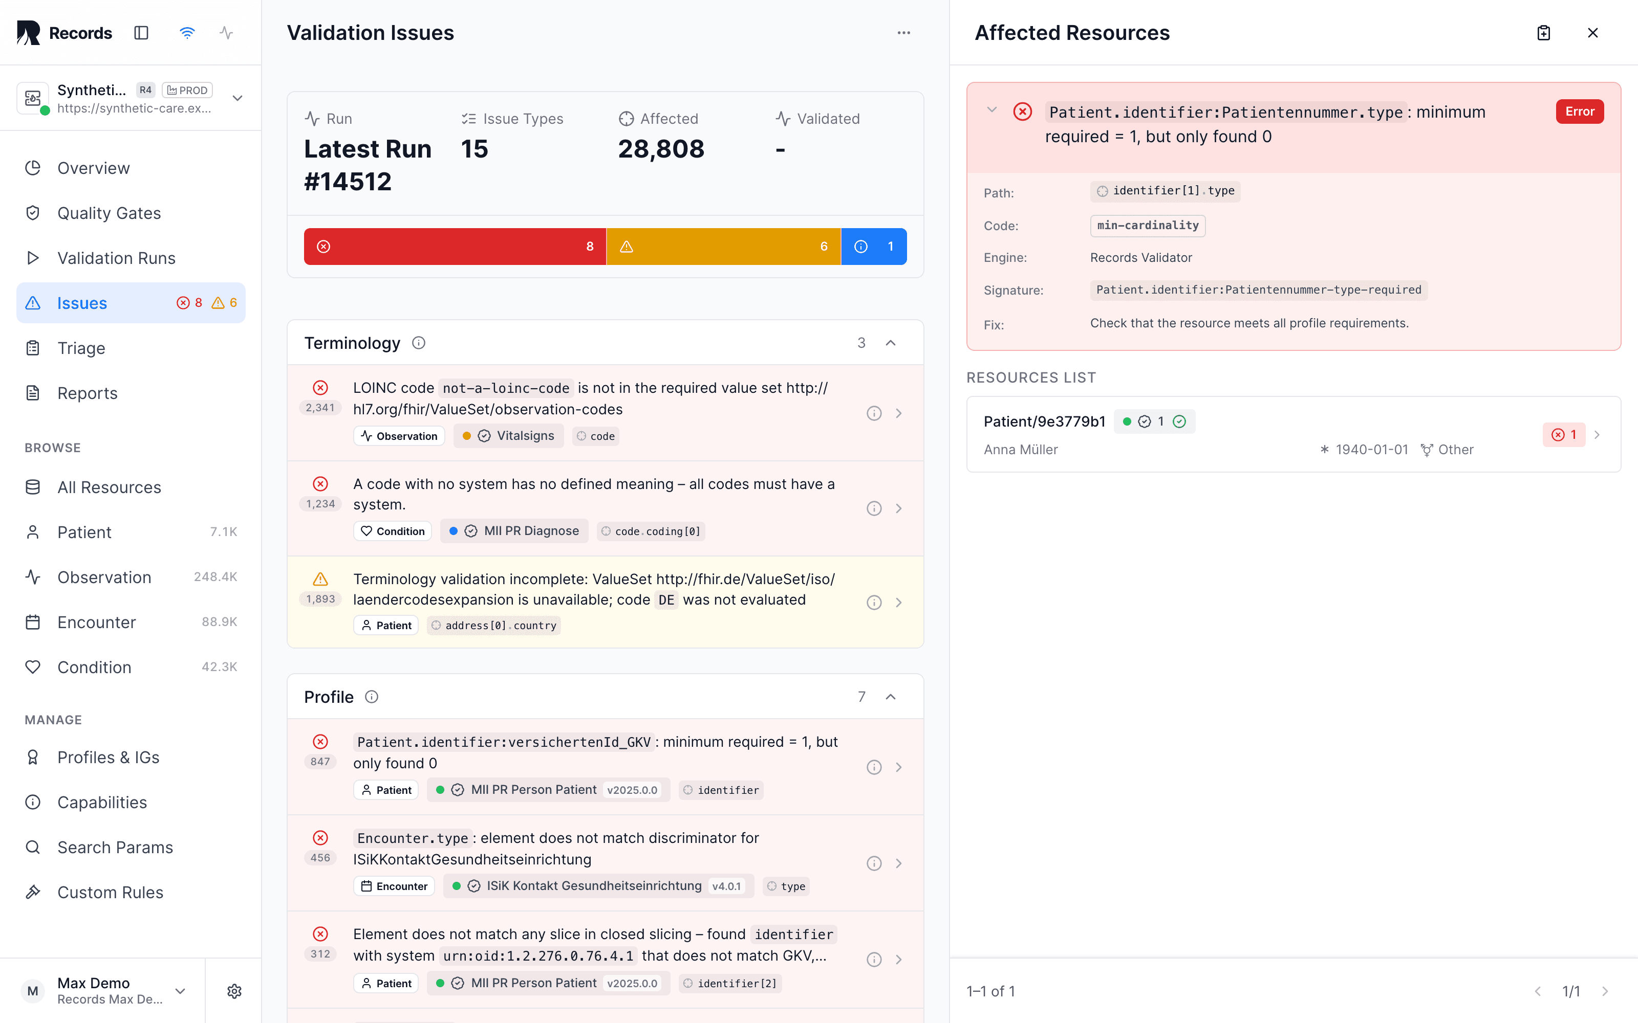Open Patient/9e3779b1 resource link
This screenshot has width=1638, height=1023.
click(x=1044, y=421)
